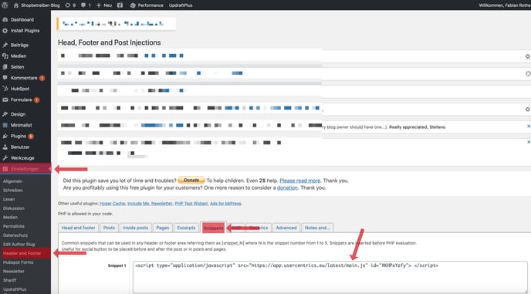The width and height of the screenshot is (531, 294).
Task: Open the Yoast SEO icon in admin bar
Action: [120, 5]
